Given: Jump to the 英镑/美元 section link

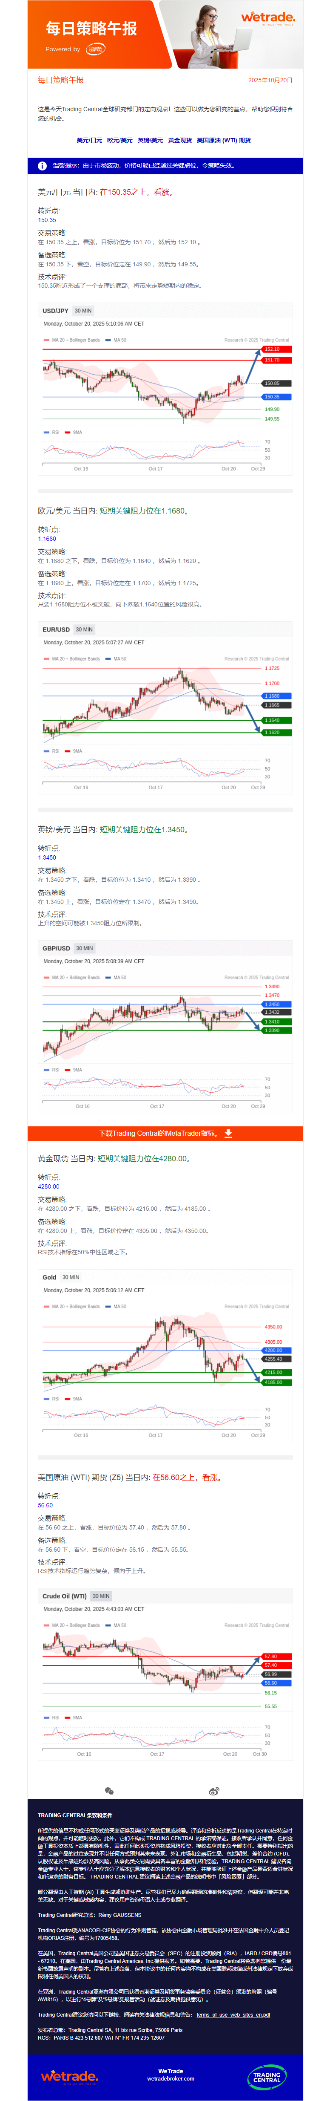Looking at the screenshot, I should (x=150, y=140).
